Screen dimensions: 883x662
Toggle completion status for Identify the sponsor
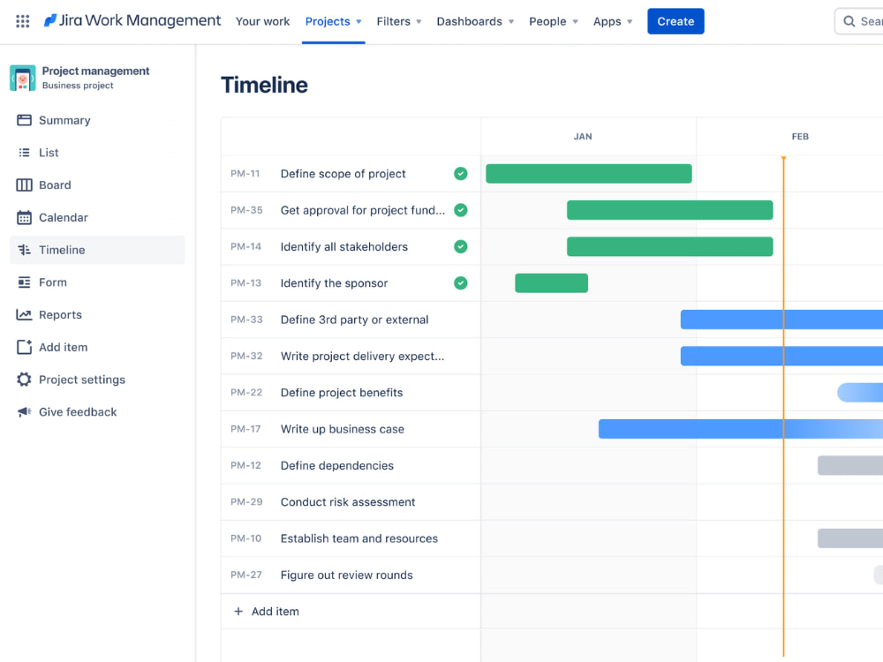coord(460,282)
